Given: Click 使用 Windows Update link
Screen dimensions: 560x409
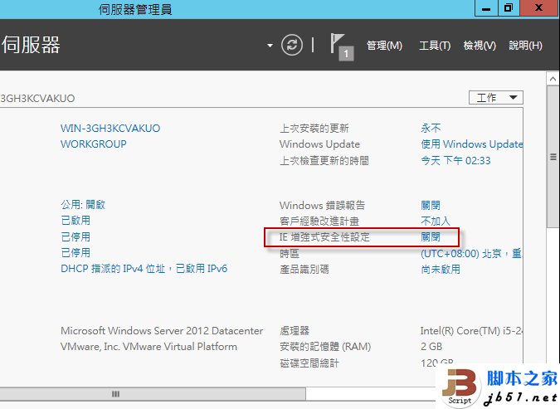Looking at the screenshot, I should tap(471, 144).
